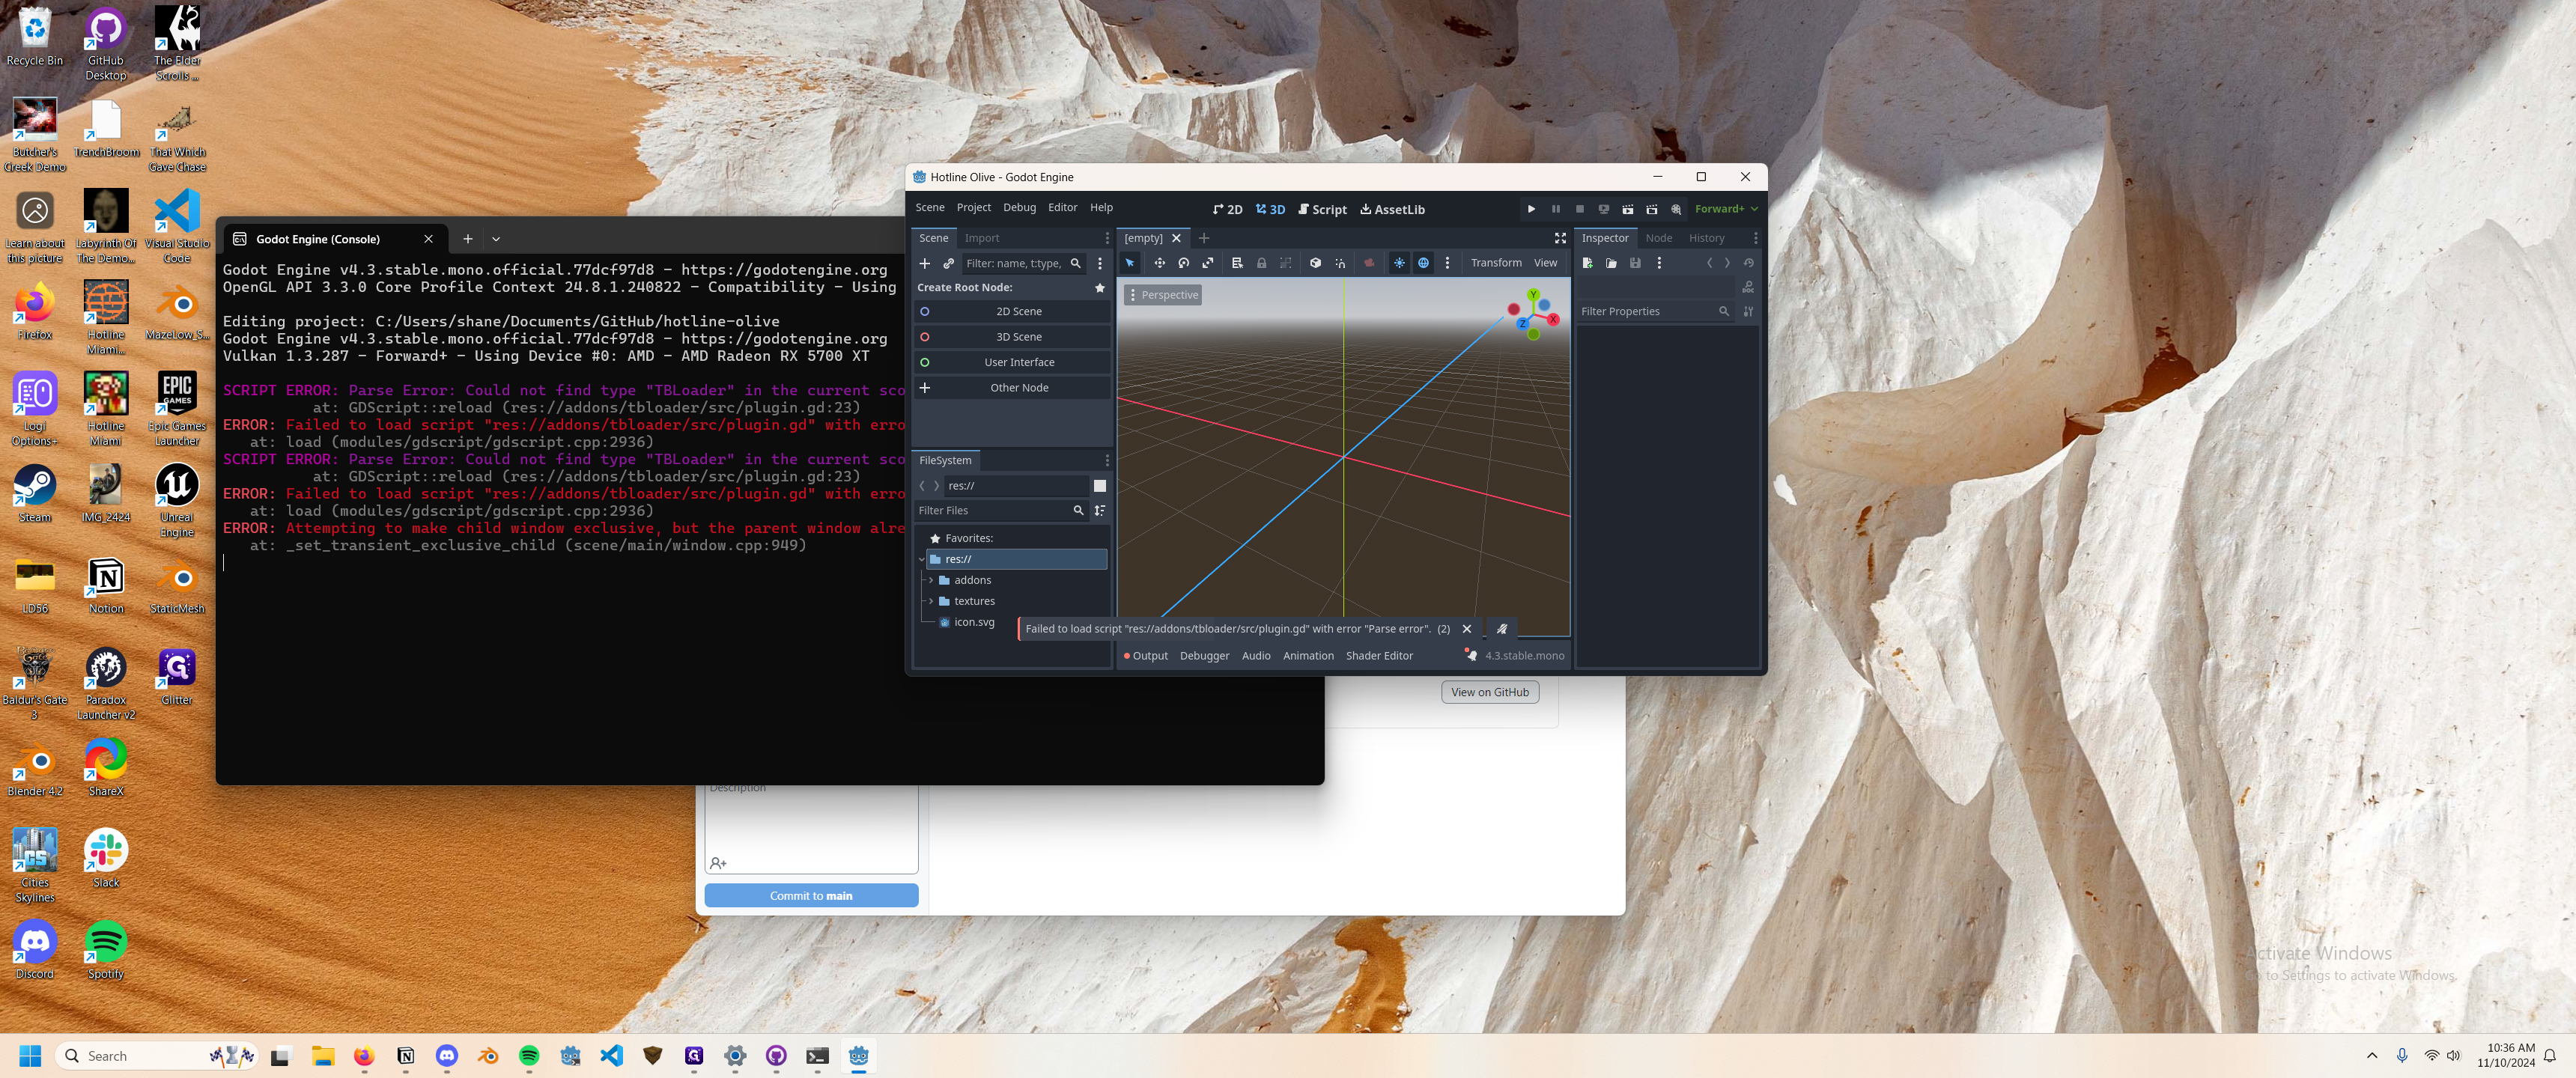The width and height of the screenshot is (2576, 1078).
Task: Click the pause running project button
Action: click(1555, 209)
